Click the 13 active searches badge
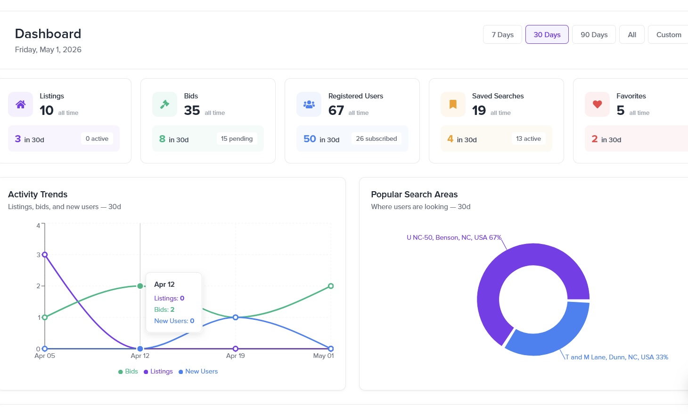This screenshot has height=414, width=688. (x=528, y=138)
